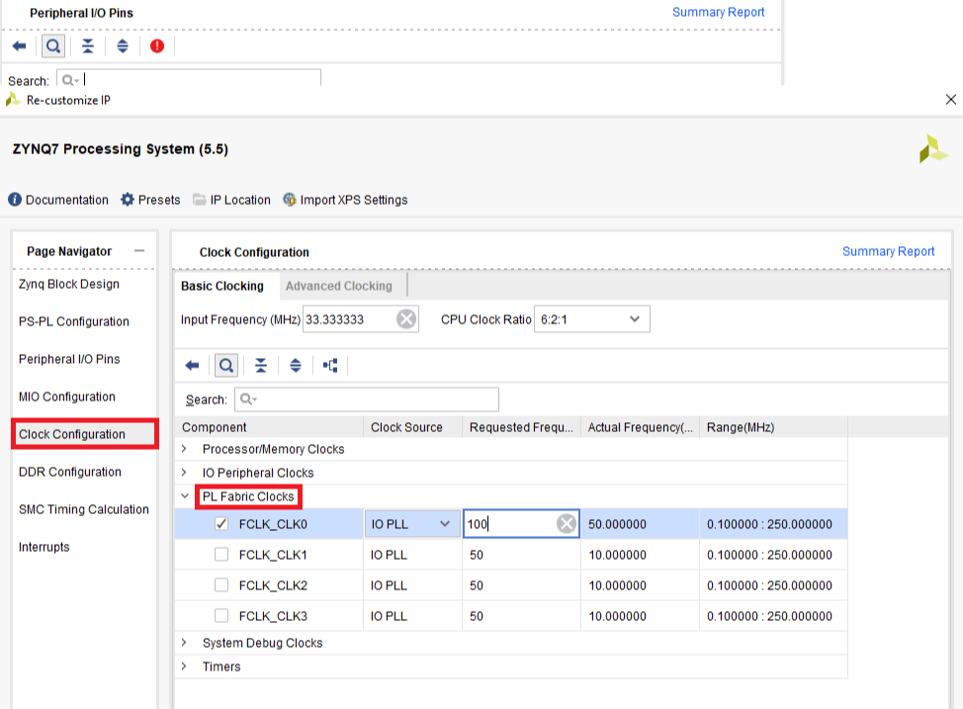Screen dimensions: 963x709
Task: Select FCLK_CLK2 clock source IO PLL cell
Action: 412,585
